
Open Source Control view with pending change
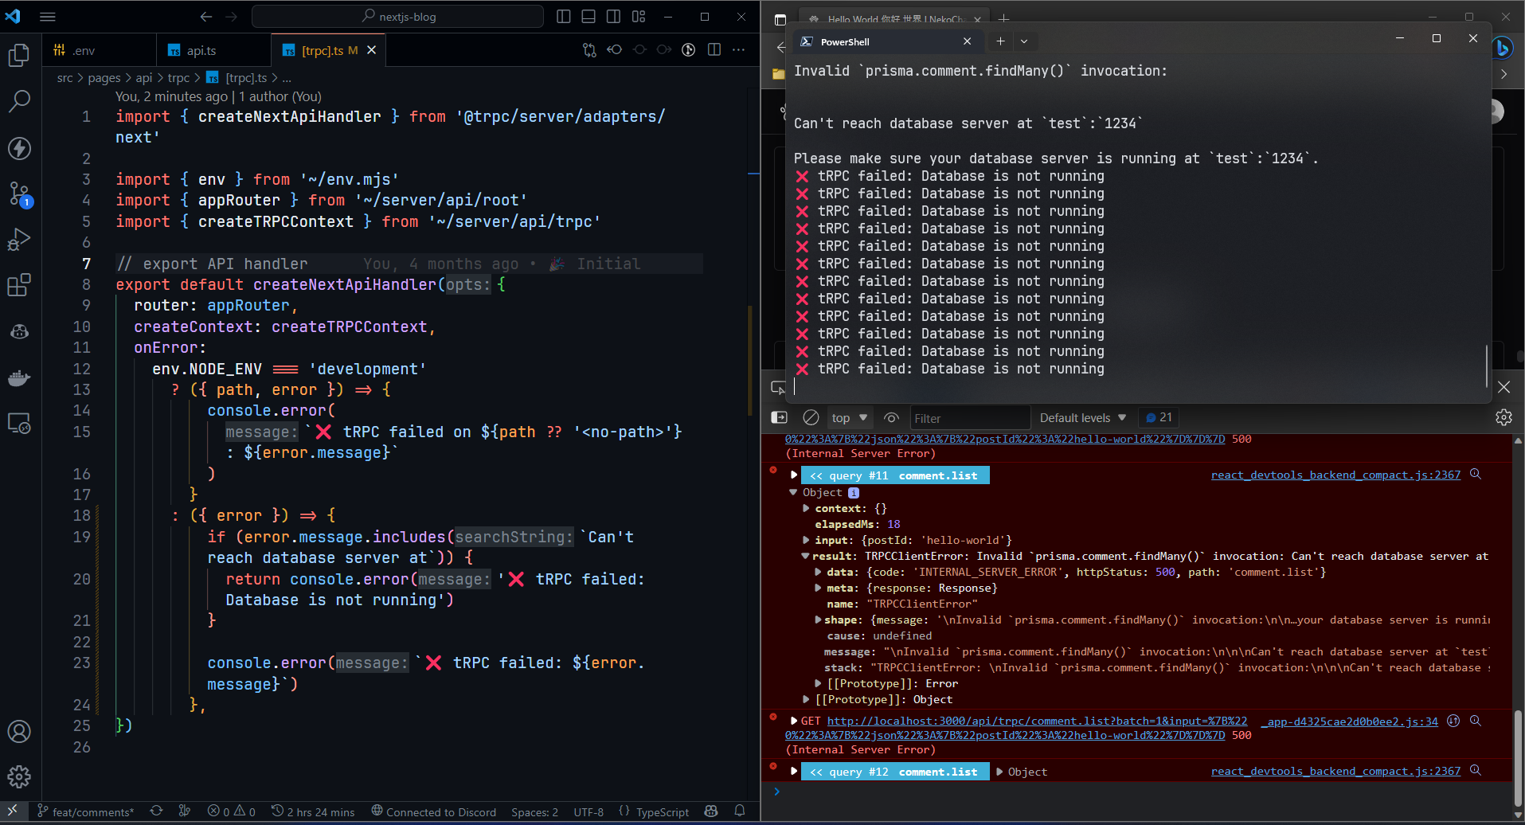click(19, 194)
